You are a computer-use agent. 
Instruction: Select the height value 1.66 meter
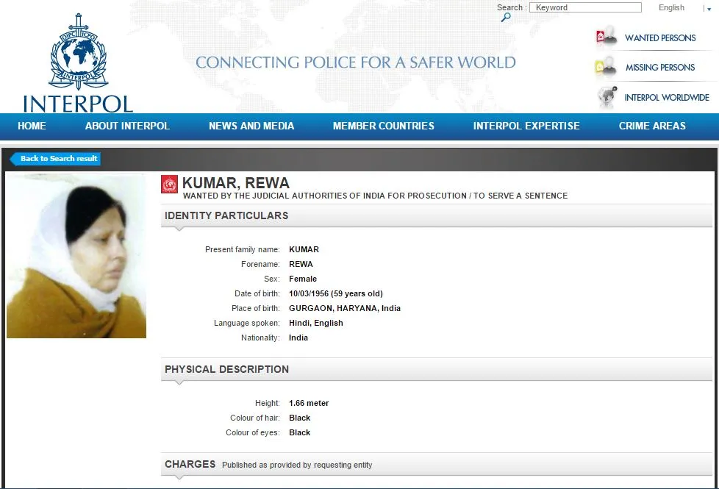(x=309, y=403)
